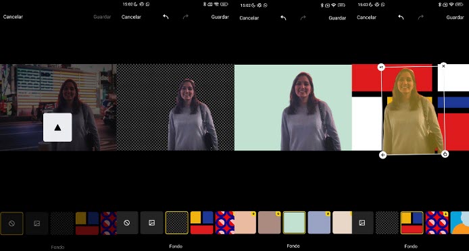Tap the rotate handle on the cutout frame
The image size is (469, 251).
445,155
